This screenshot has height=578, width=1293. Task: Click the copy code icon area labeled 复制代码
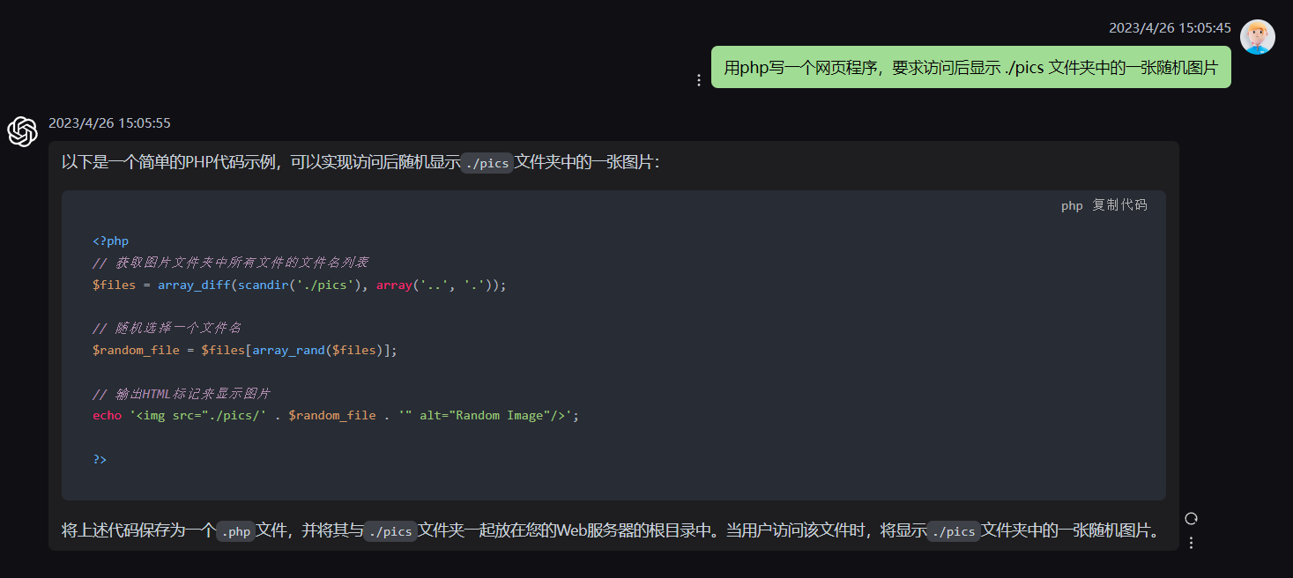(1119, 205)
